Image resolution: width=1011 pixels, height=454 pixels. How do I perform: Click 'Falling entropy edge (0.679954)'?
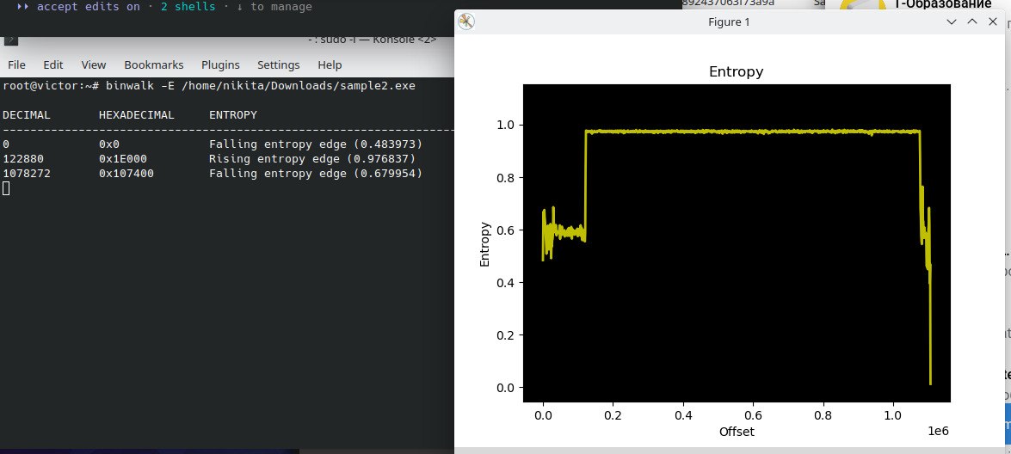[315, 173]
